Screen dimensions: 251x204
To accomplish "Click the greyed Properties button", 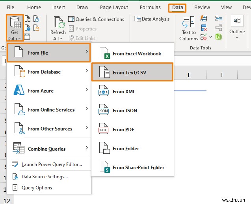I will pyautogui.click(x=83, y=29).
